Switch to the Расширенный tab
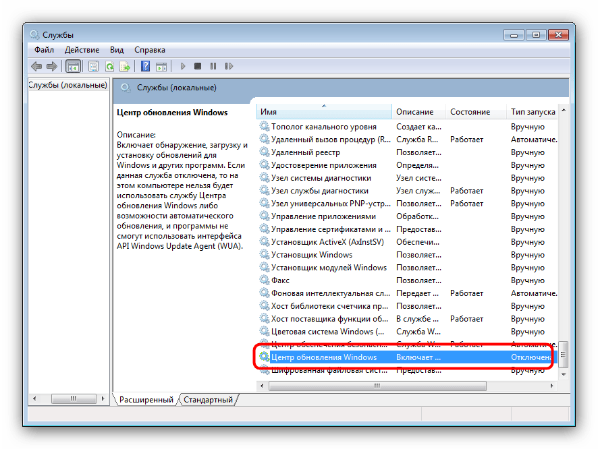 click(x=146, y=400)
